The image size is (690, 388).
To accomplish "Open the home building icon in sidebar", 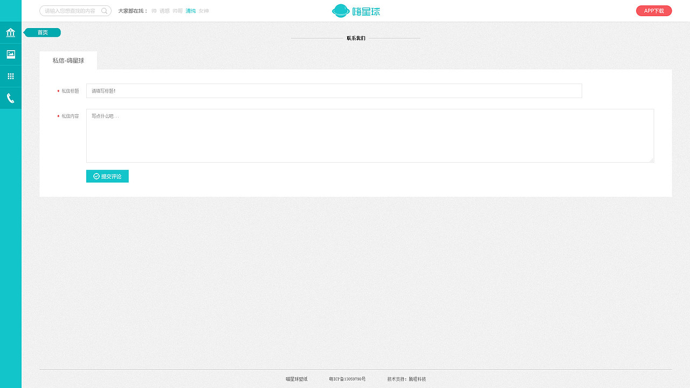I will click(x=11, y=33).
